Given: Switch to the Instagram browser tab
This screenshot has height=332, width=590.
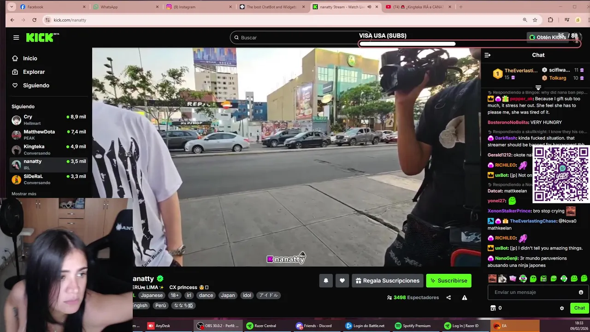Looking at the screenshot, I should pyautogui.click(x=198, y=7).
